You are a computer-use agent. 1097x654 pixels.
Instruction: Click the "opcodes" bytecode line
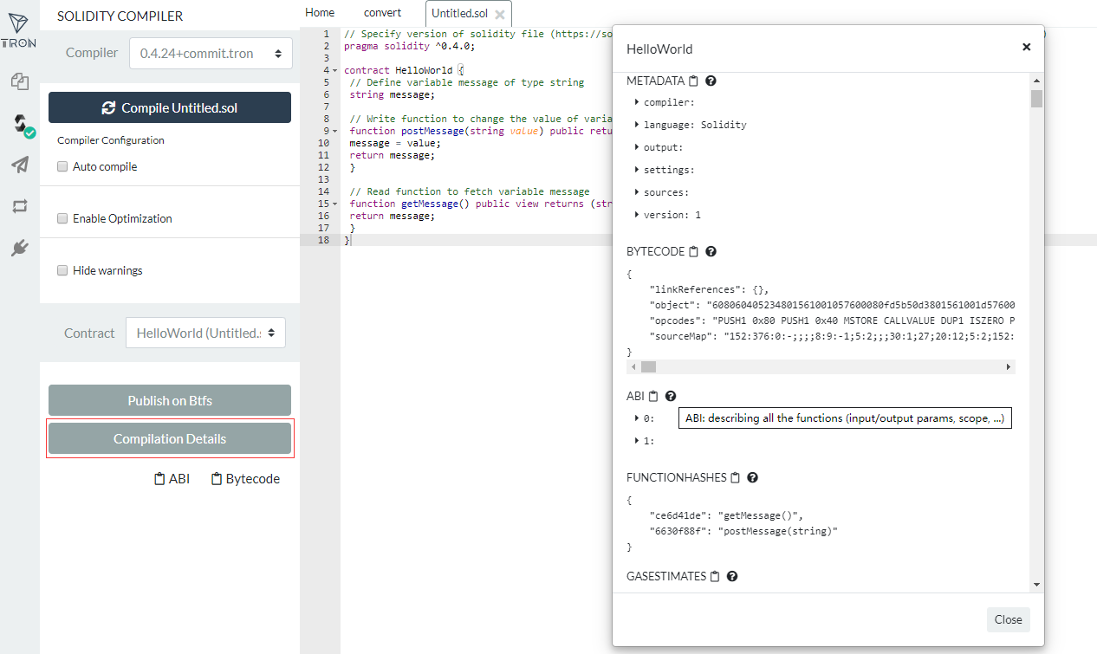(x=832, y=321)
